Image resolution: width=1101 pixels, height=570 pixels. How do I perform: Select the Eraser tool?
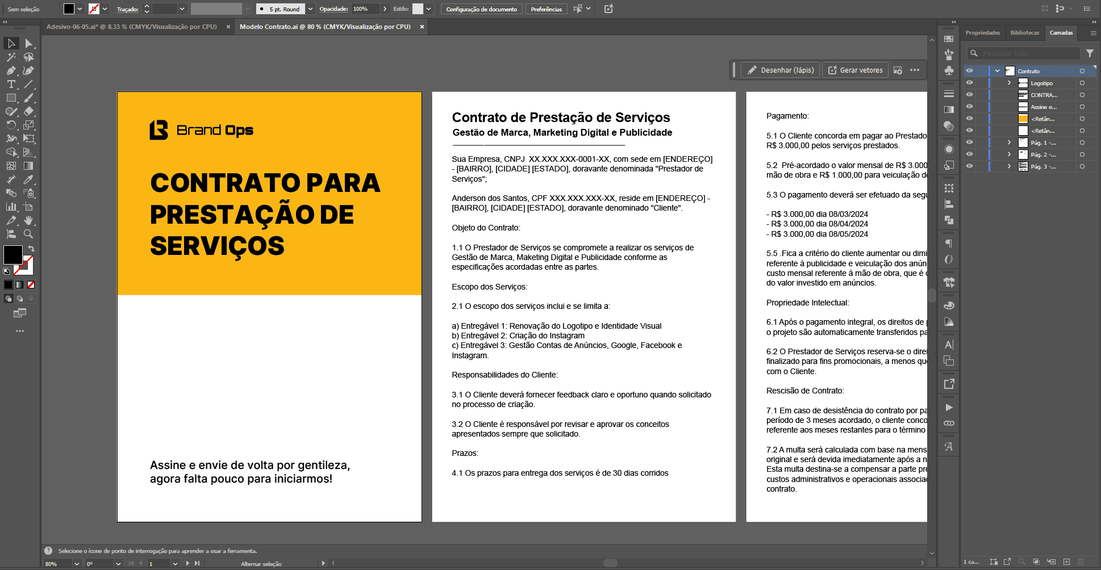(29, 112)
